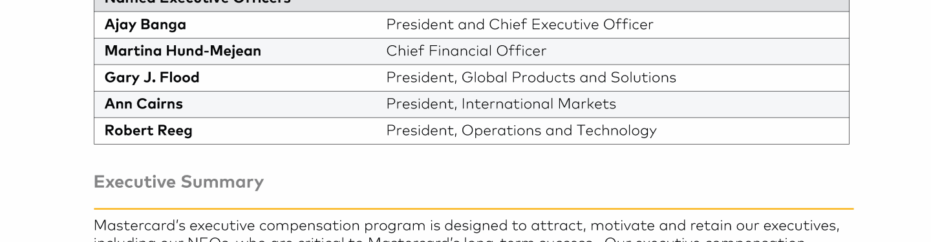
Task: Click President, Operations and Technology text
Action: 522,130
